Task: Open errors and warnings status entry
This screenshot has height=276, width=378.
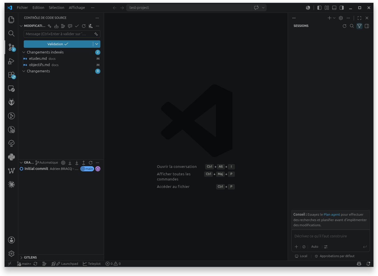Action: 113,264
